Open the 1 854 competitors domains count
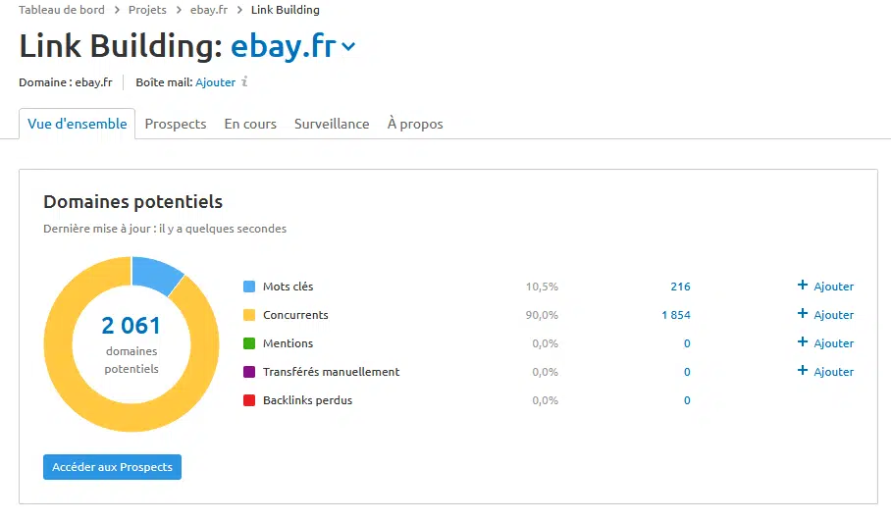The height and width of the screenshot is (522, 891). click(676, 315)
